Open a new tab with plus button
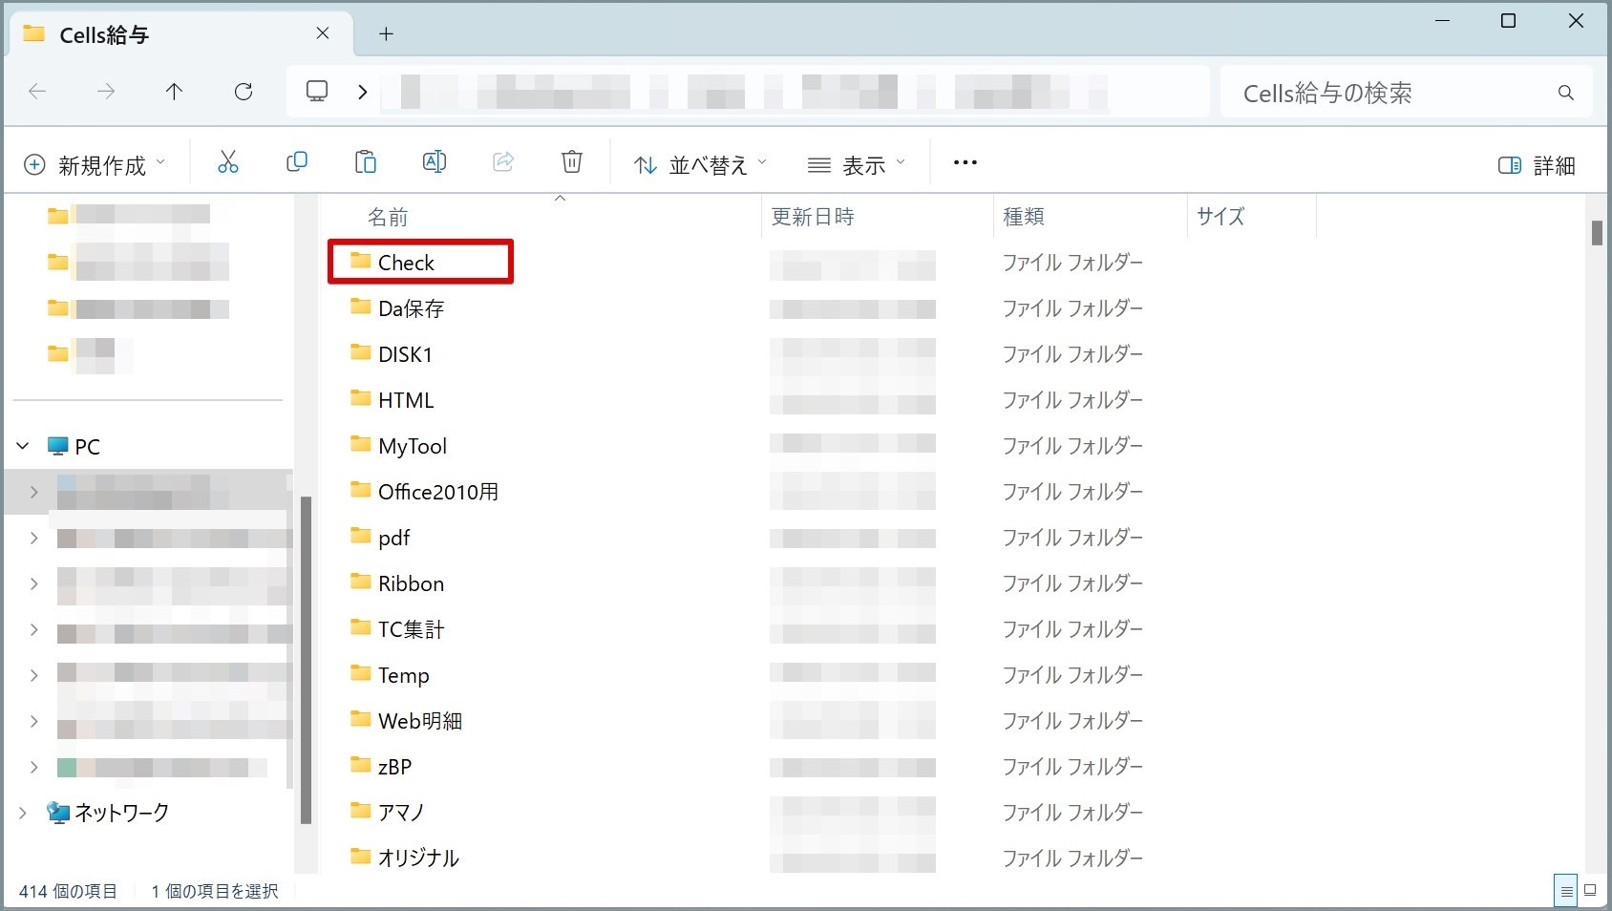 [386, 34]
